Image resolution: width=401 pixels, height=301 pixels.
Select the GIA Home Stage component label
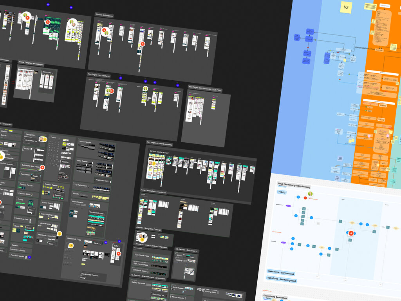[141, 271]
